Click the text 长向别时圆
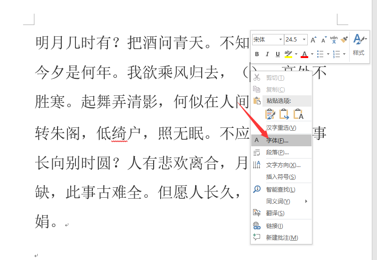Viewport: 377px width, 260px height. [74, 163]
